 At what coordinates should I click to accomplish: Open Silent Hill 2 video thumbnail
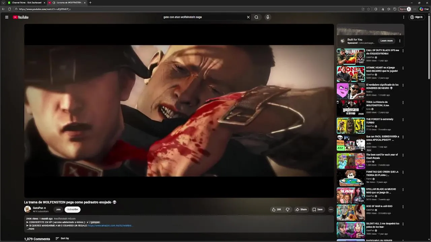(351, 230)
